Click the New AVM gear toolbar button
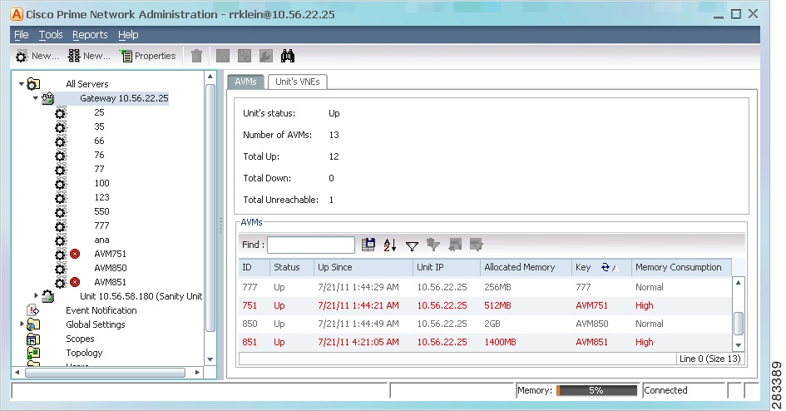The width and height of the screenshot is (786, 411). pos(36,56)
